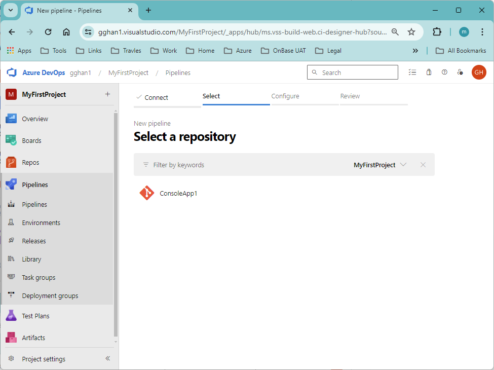Image resolution: width=494 pixels, height=370 pixels.
Task: Show hidden bookmarks with the double arrow
Action: (415, 51)
